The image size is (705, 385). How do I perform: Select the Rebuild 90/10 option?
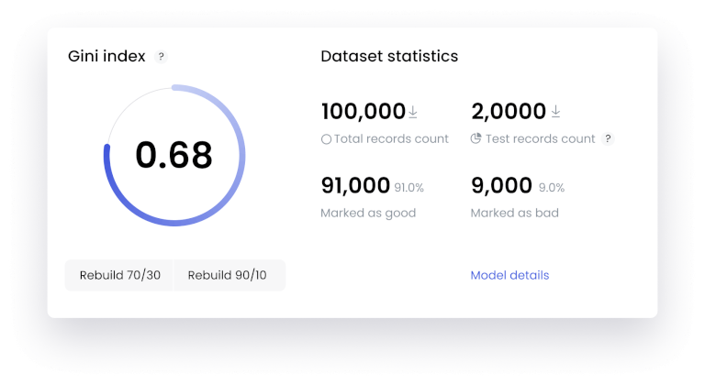[227, 275]
